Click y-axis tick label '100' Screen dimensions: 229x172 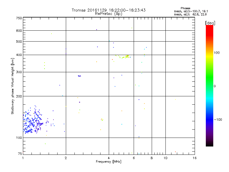pyautogui.click(x=19, y=138)
